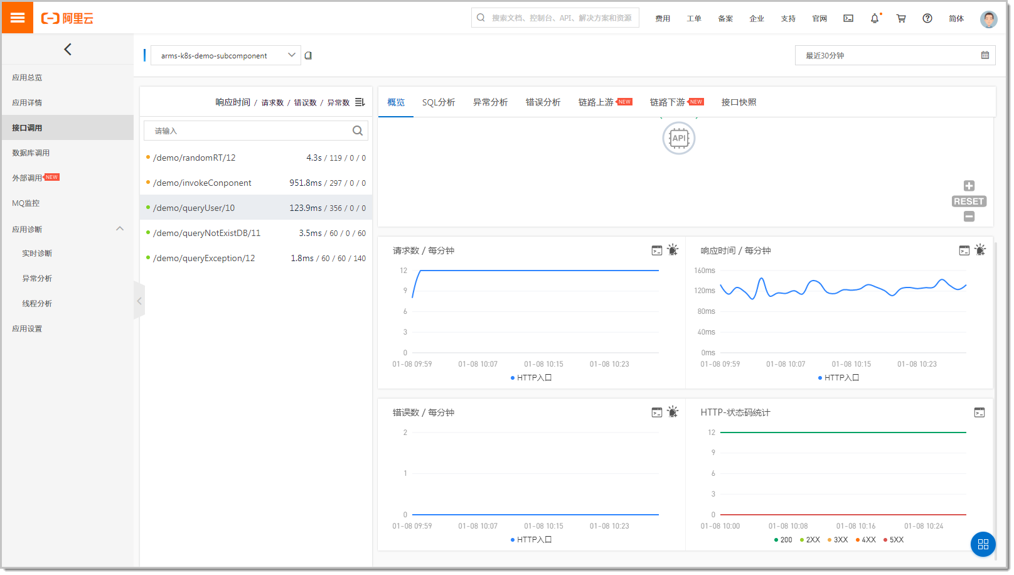
Task: Zoom out topology with minus icon
Action: click(969, 217)
